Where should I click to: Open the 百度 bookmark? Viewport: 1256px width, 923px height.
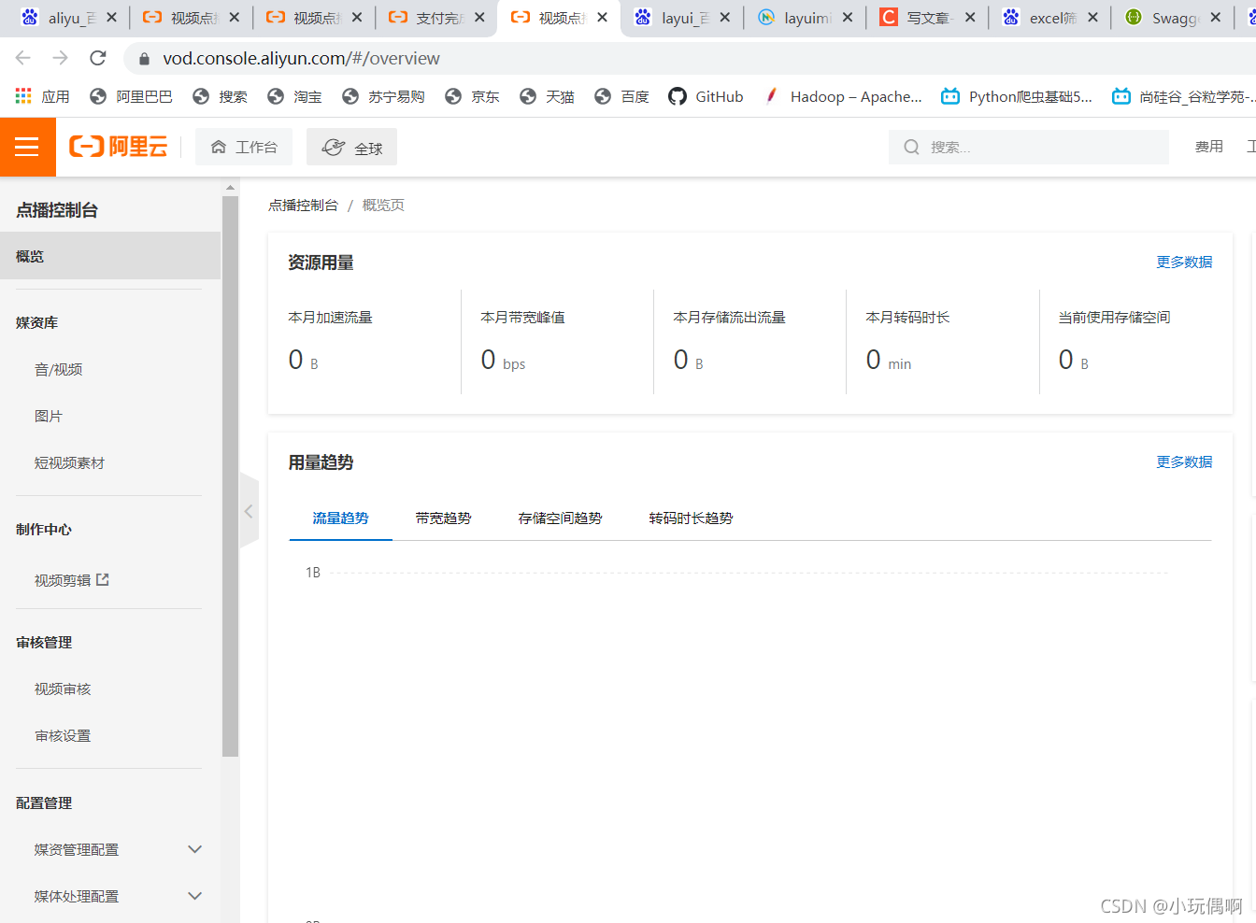[x=621, y=96]
